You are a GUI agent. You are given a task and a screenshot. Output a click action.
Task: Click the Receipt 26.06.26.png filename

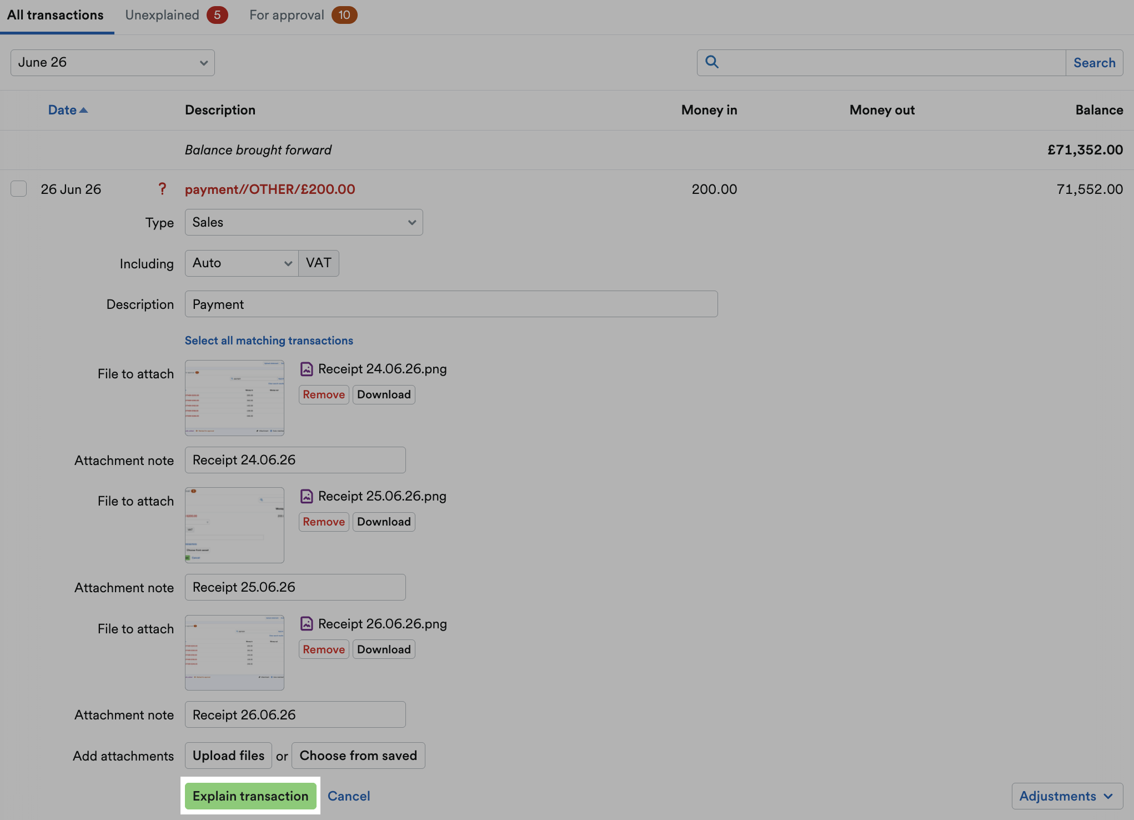point(383,624)
